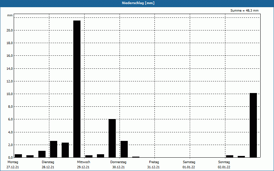Click the date "27.12.21"

coord(13,167)
